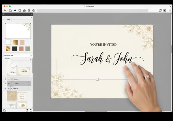Pick the blush pink color swatch
173x121 pixels.
[22, 42]
